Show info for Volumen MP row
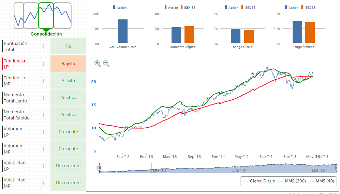340x194 pixels. [43, 149]
